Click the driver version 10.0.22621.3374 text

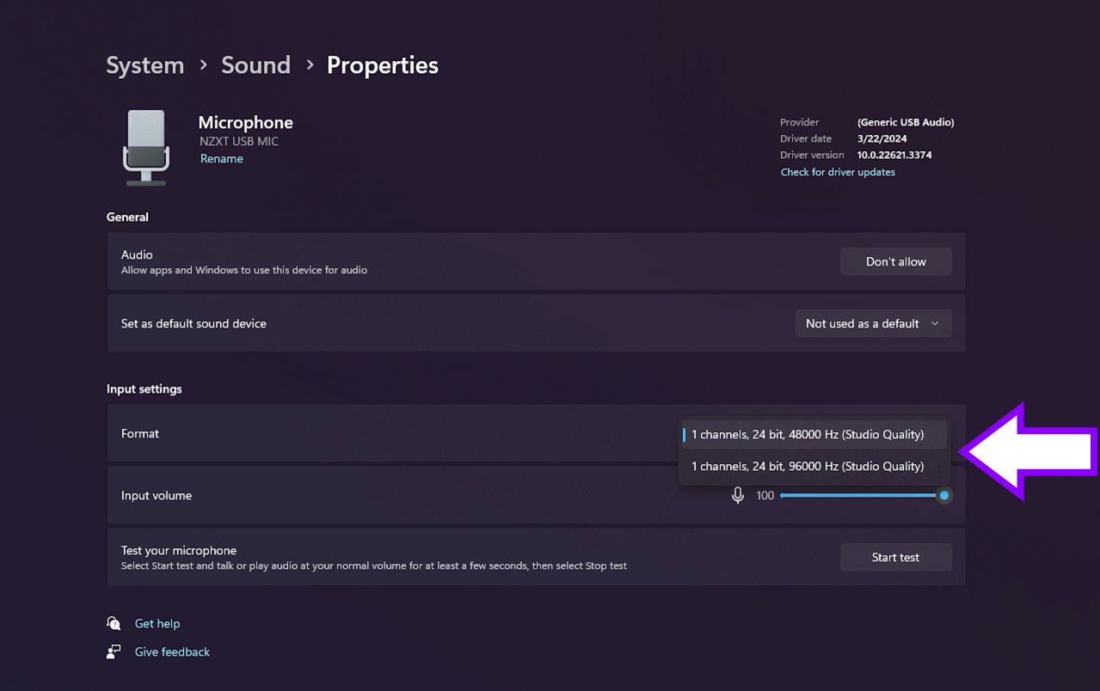click(894, 155)
